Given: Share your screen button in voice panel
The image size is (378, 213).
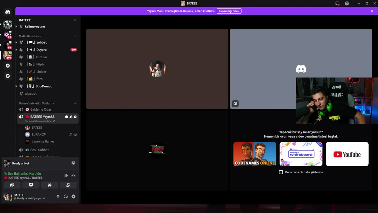Looking at the screenshot, I should (31, 185).
